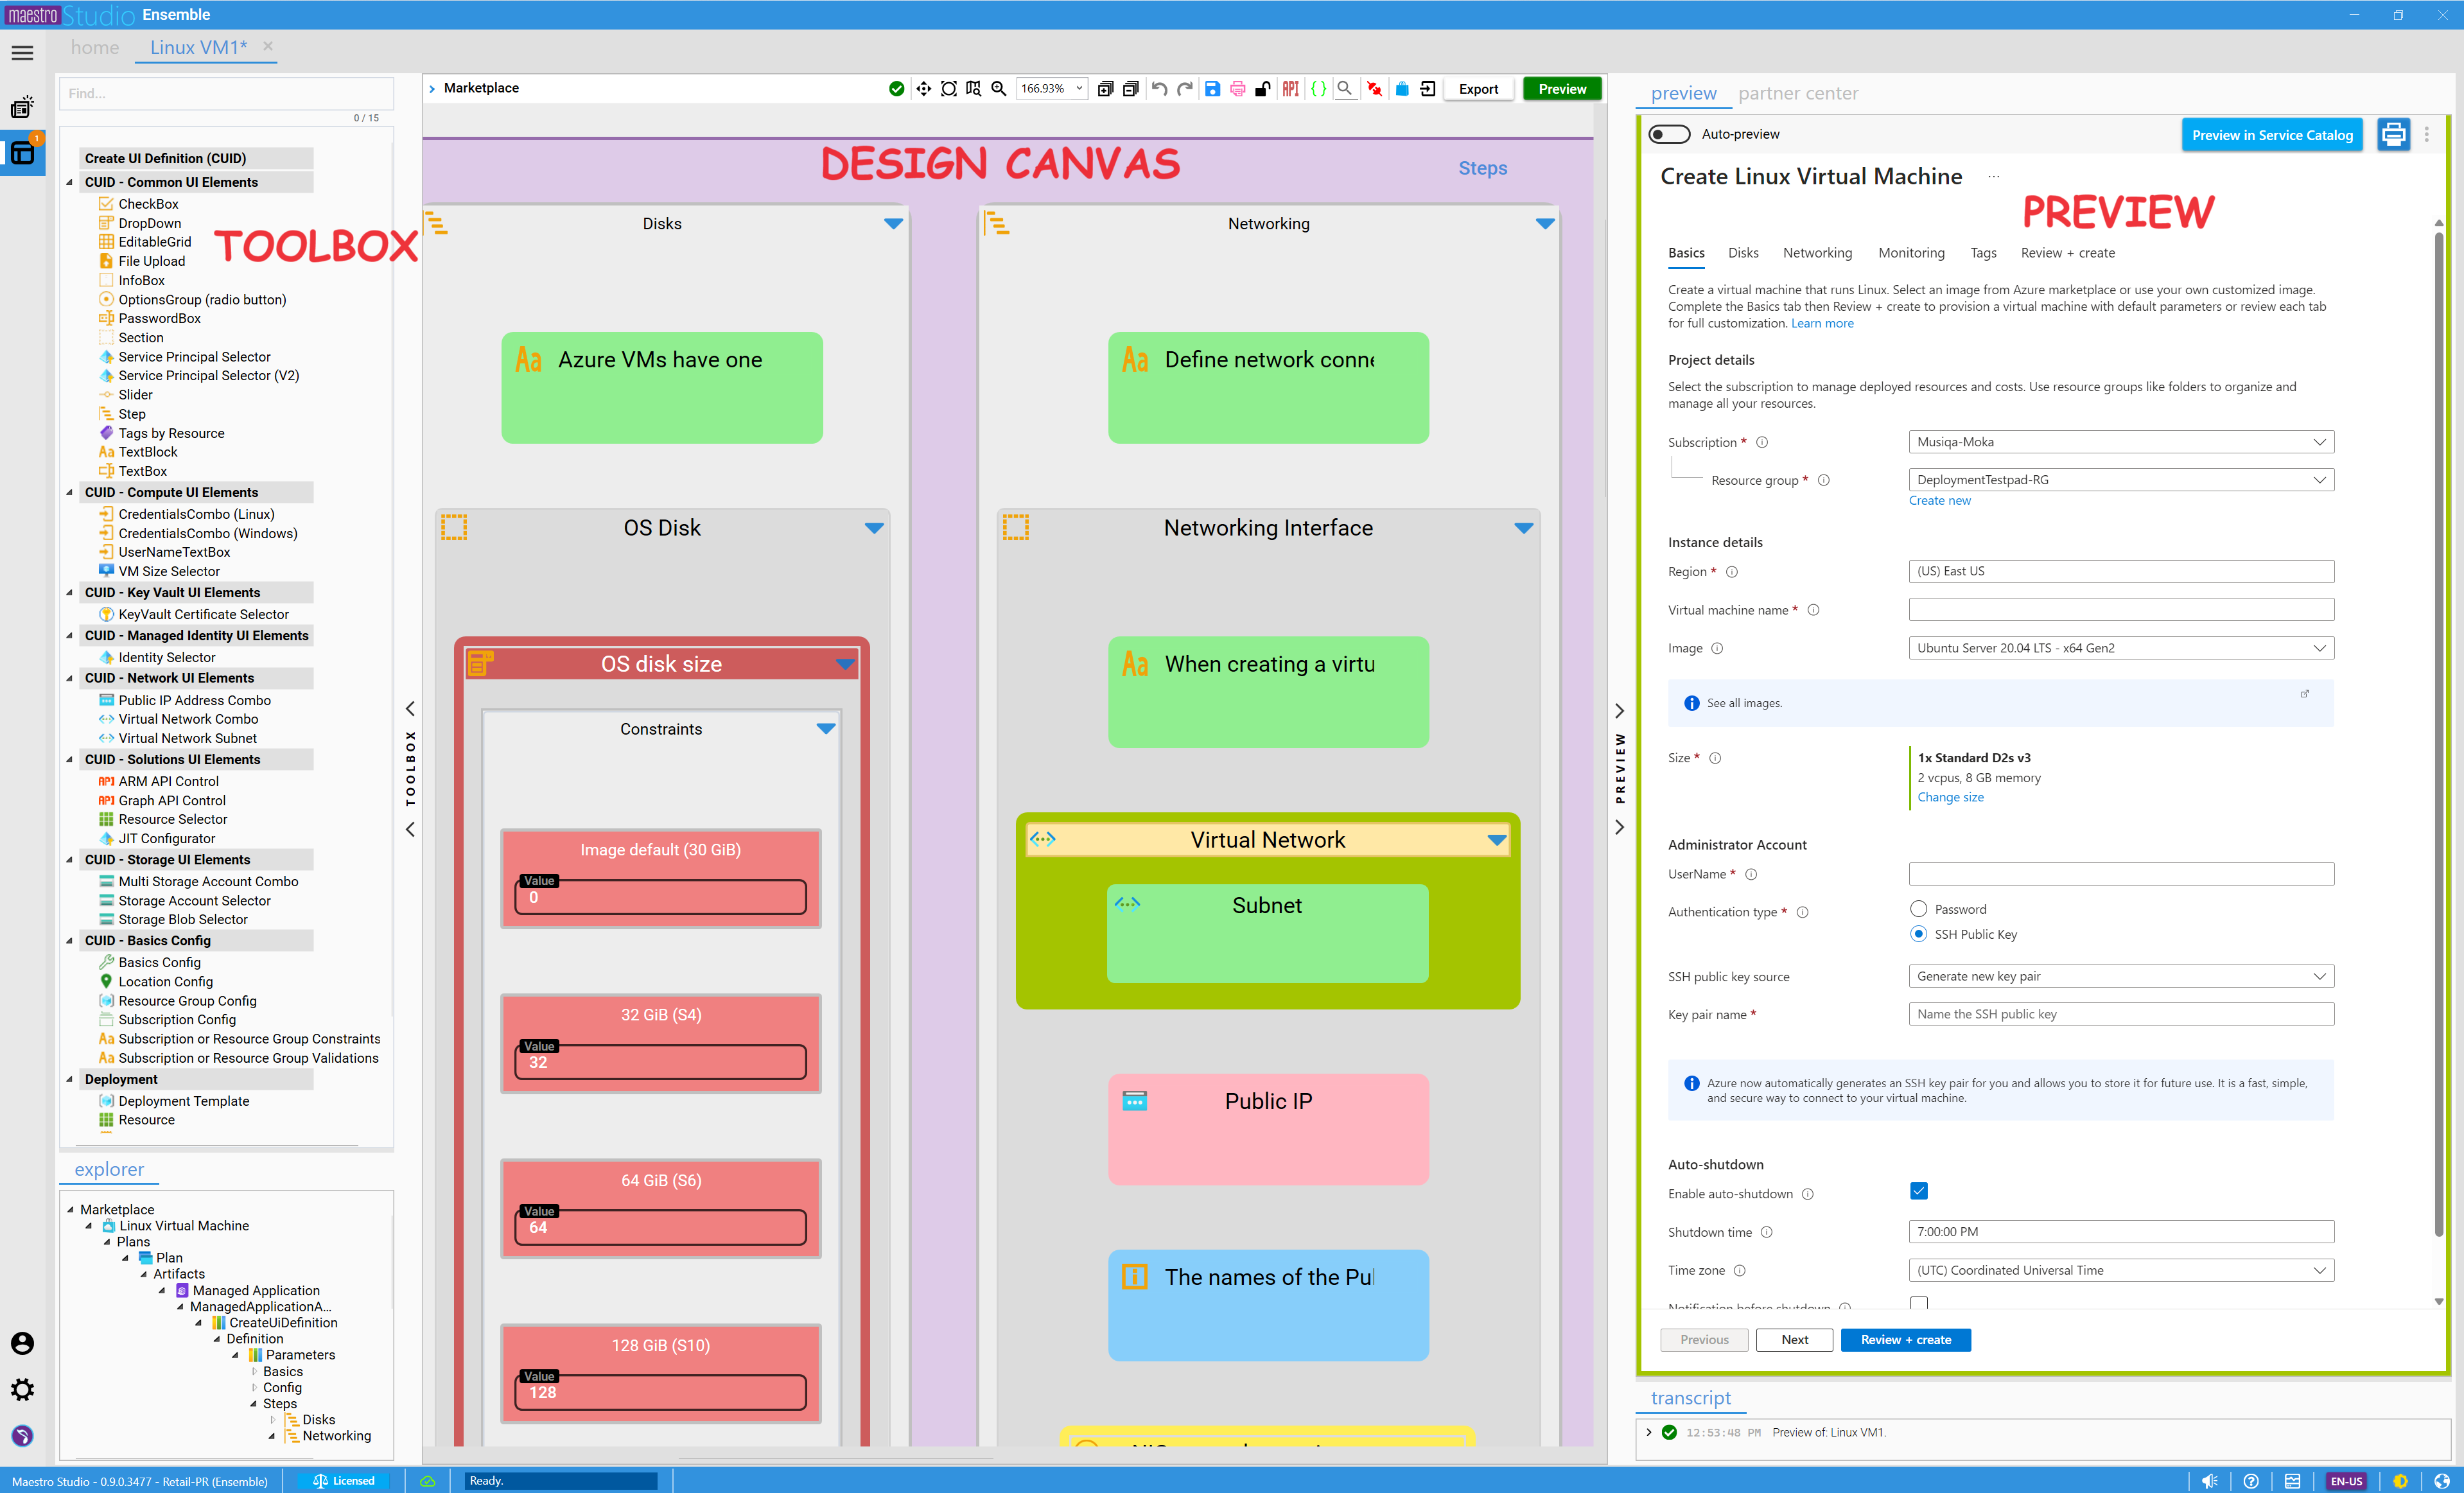
Task: Click the zoom-in magnifier icon
Action: click(x=998, y=89)
